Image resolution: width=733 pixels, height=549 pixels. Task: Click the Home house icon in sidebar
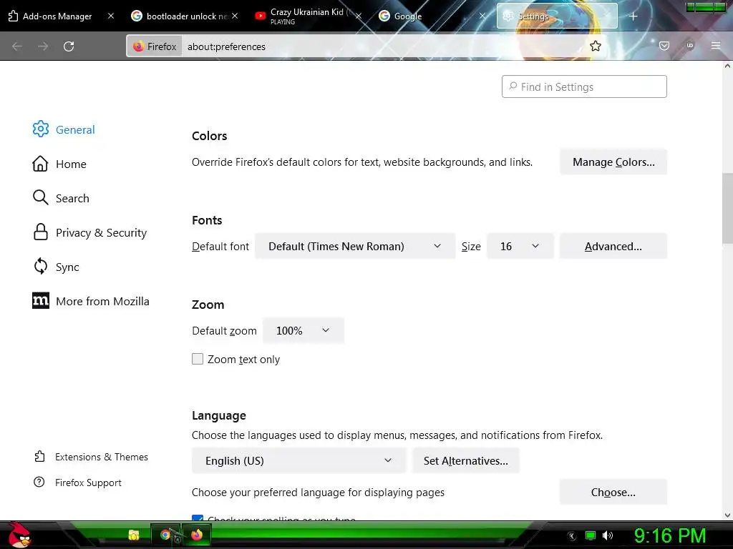40,164
